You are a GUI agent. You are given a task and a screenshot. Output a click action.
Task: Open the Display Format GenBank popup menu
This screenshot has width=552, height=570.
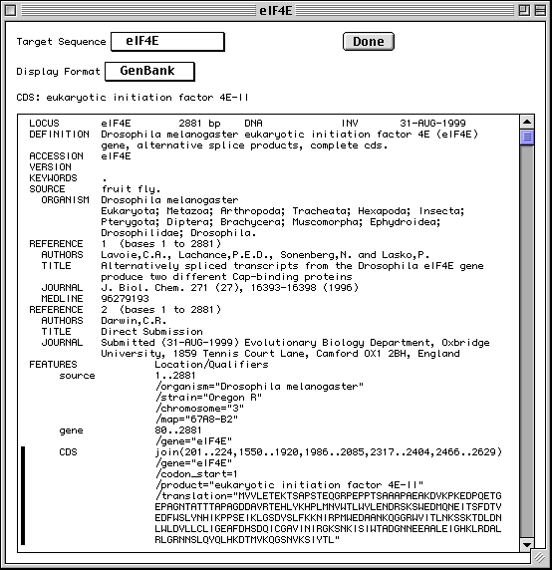[x=149, y=72]
